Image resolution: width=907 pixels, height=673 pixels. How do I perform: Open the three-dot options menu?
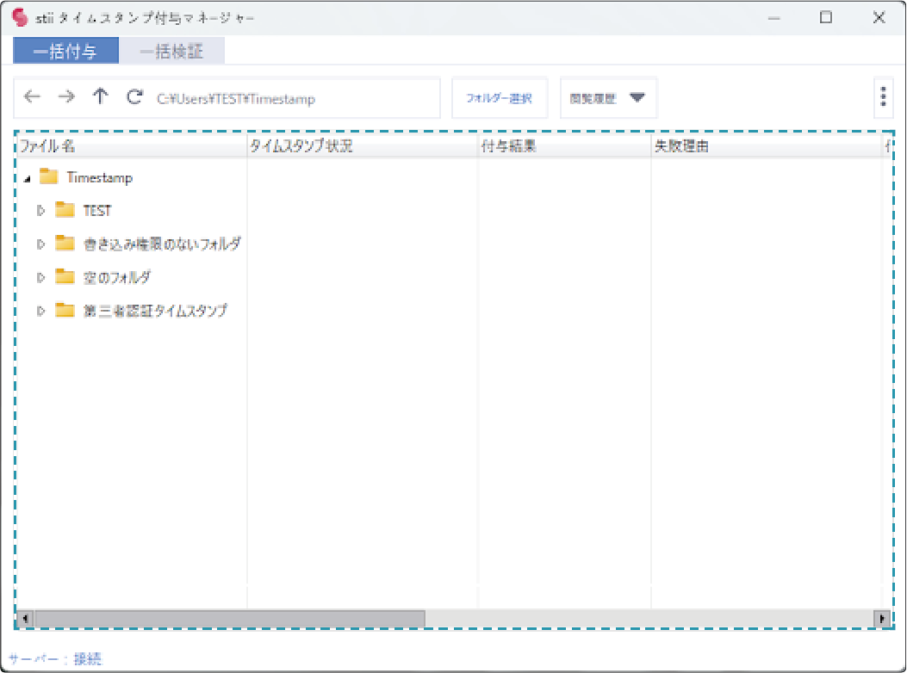pyautogui.click(x=883, y=97)
